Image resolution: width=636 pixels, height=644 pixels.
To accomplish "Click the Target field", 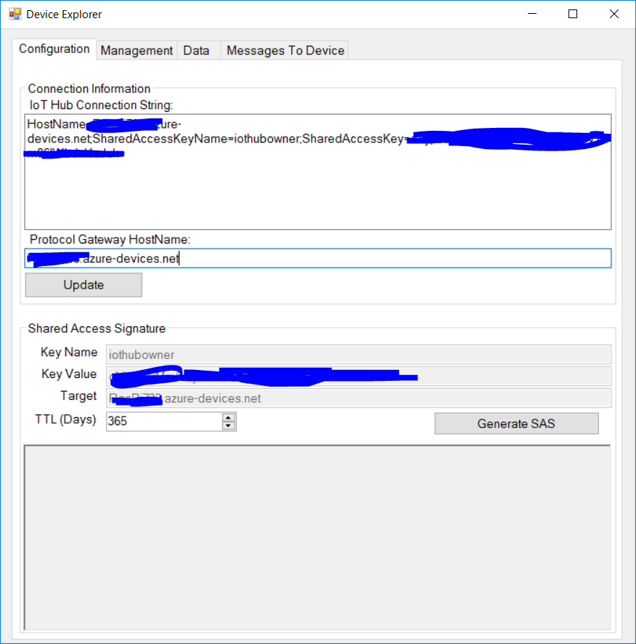I will (x=359, y=398).
